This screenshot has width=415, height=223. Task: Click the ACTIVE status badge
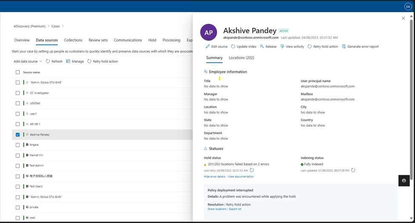(284, 31)
